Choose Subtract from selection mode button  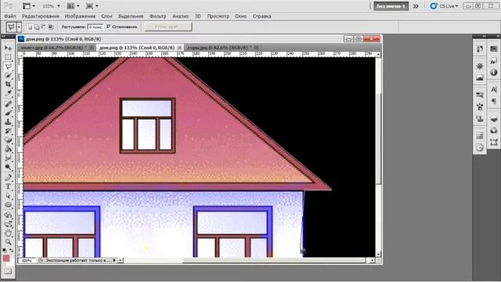pyautogui.click(x=44, y=27)
